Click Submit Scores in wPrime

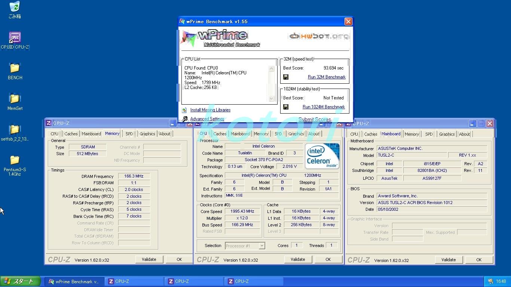[x=315, y=120]
